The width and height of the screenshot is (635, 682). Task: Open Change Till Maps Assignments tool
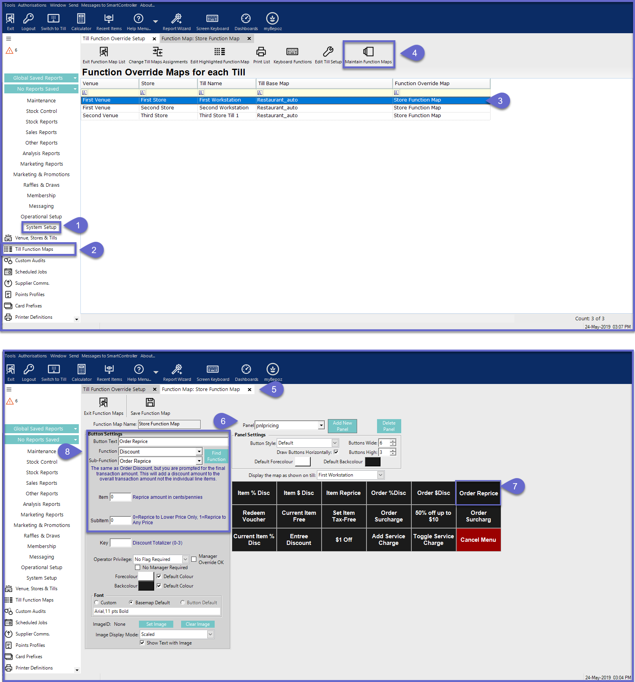click(158, 52)
